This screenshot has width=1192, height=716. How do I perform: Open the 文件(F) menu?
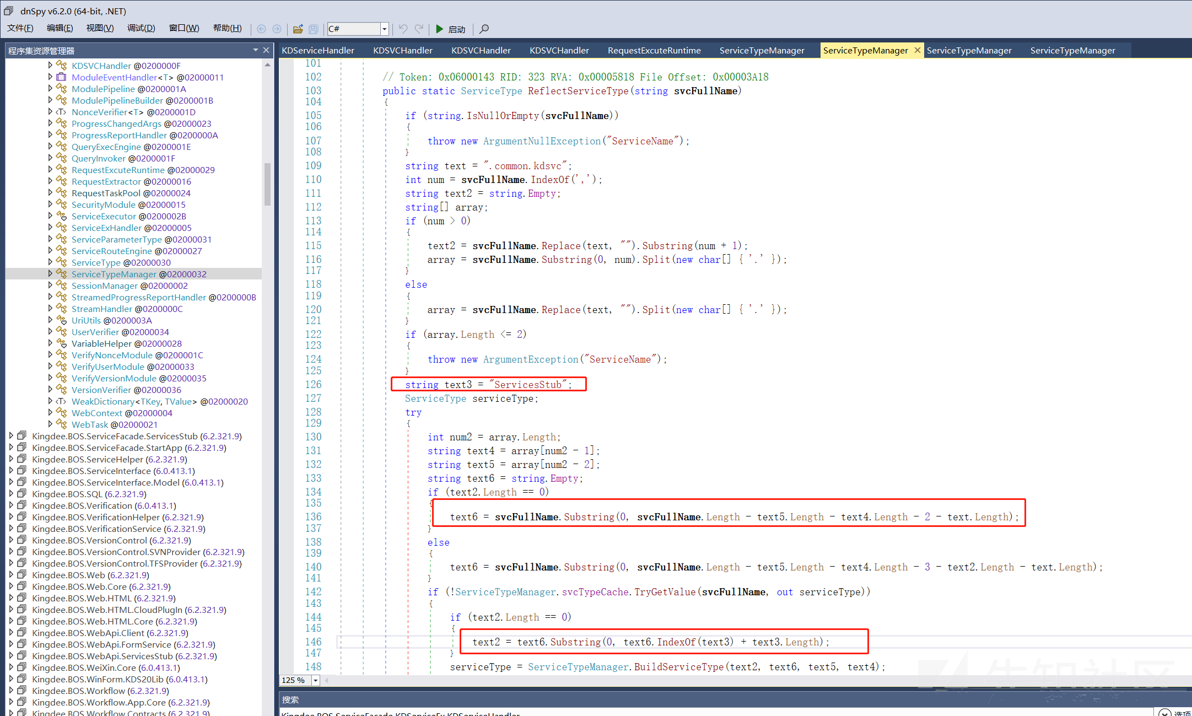tap(20, 28)
